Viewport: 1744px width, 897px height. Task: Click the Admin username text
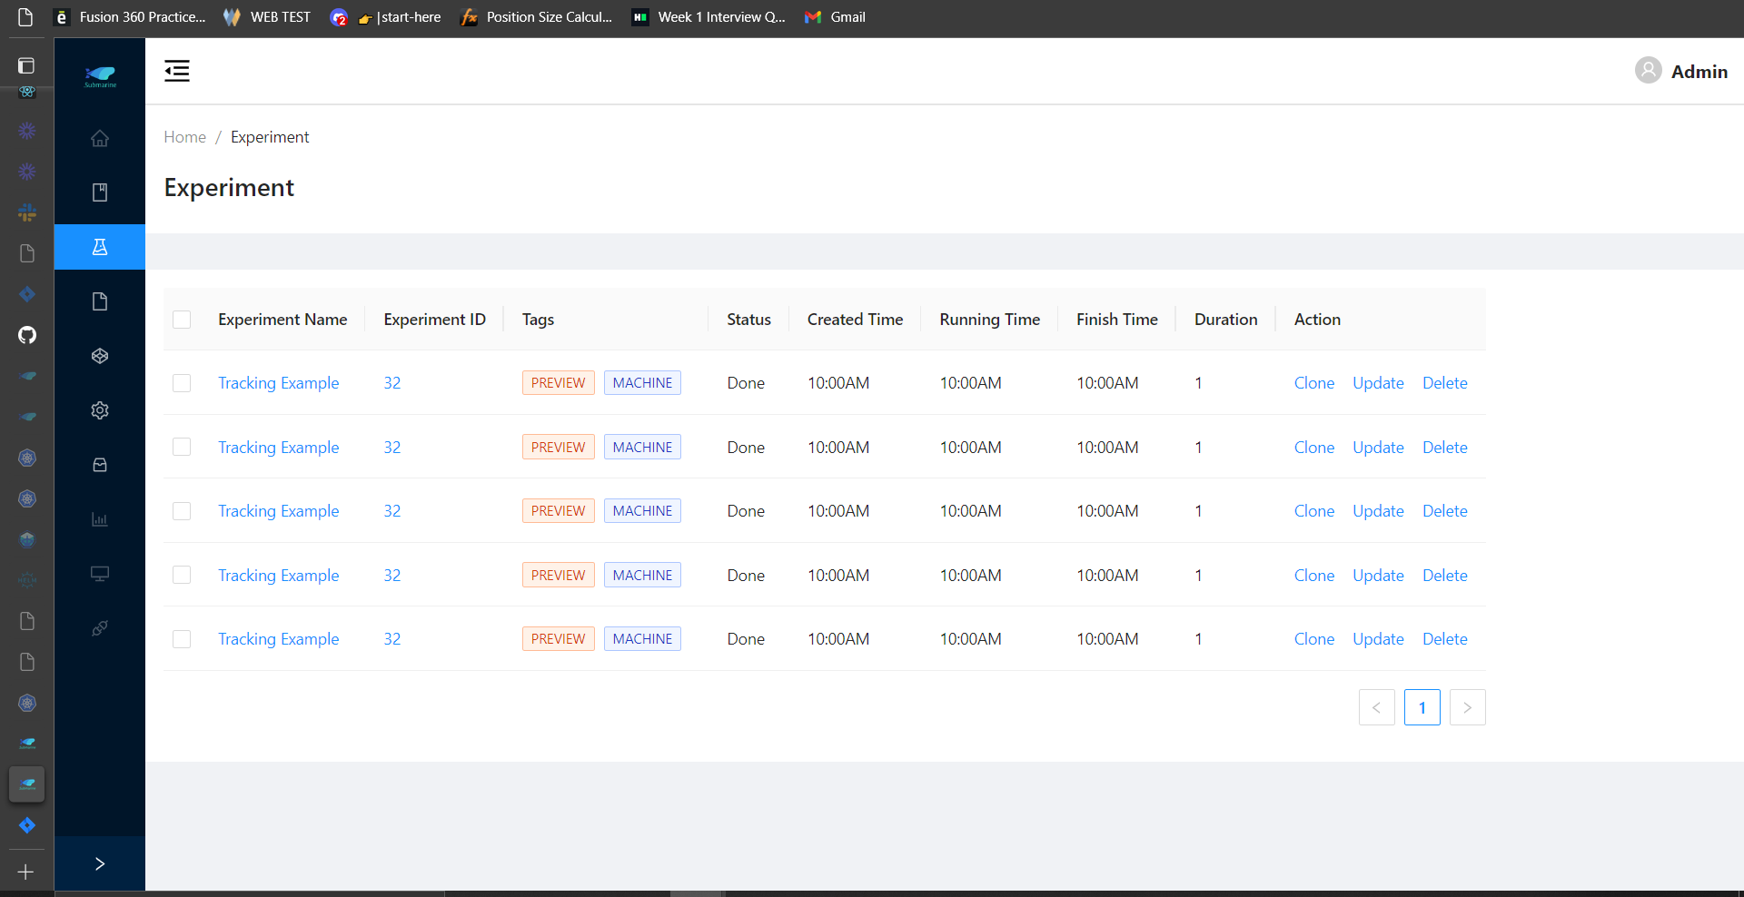click(1699, 72)
